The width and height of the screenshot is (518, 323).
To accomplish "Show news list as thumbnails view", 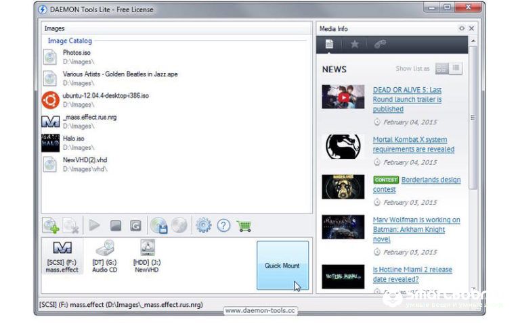I will coord(441,68).
